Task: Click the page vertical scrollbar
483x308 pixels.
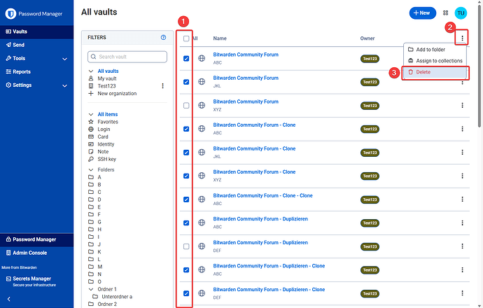Action: pos(479,64)
